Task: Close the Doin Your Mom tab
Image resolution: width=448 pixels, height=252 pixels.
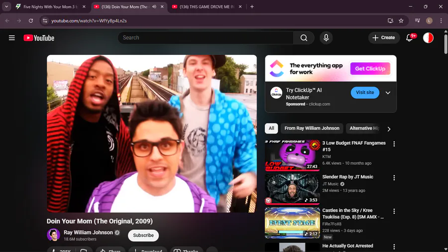Action: (162, 6)
